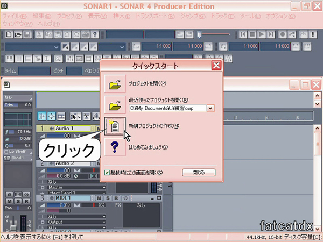This screenshot has height=242, width=323.
Task: Open the Staff view L icon
Action: [x=47, y=59]
